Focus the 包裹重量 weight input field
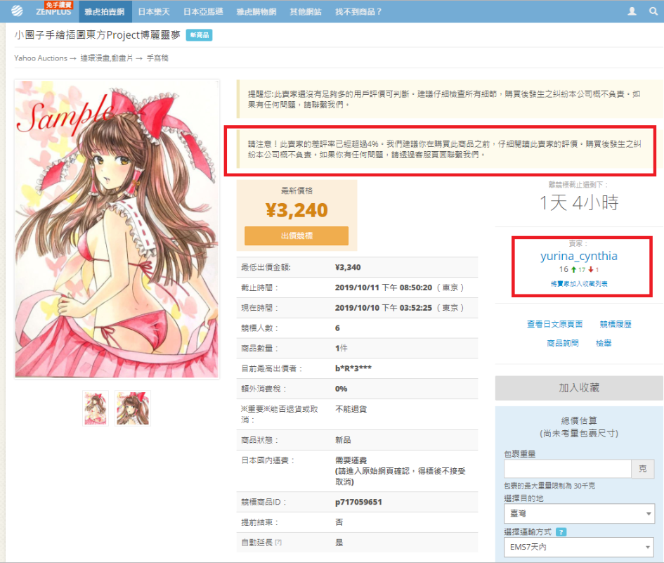Image resolution: width=664 pixels, height=563 pixels. [568, 469]
